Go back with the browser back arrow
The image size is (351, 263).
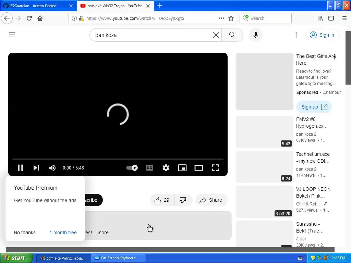pyautogui.click(x=7, y=18)
